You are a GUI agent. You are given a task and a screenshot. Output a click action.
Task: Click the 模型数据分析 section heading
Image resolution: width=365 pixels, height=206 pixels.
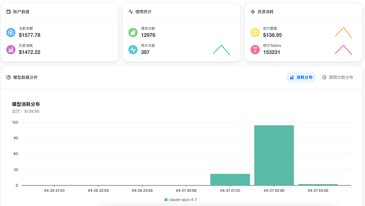(25, 77)
